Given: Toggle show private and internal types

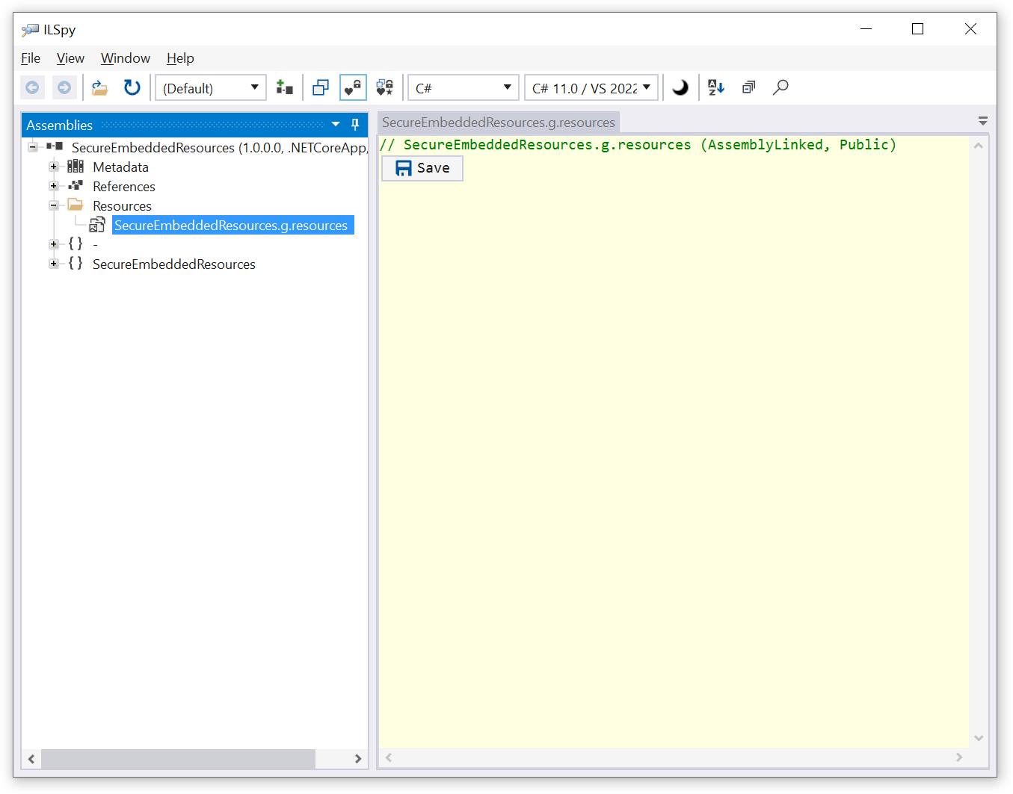Looking at the screenshot, I should pos(353,88).
